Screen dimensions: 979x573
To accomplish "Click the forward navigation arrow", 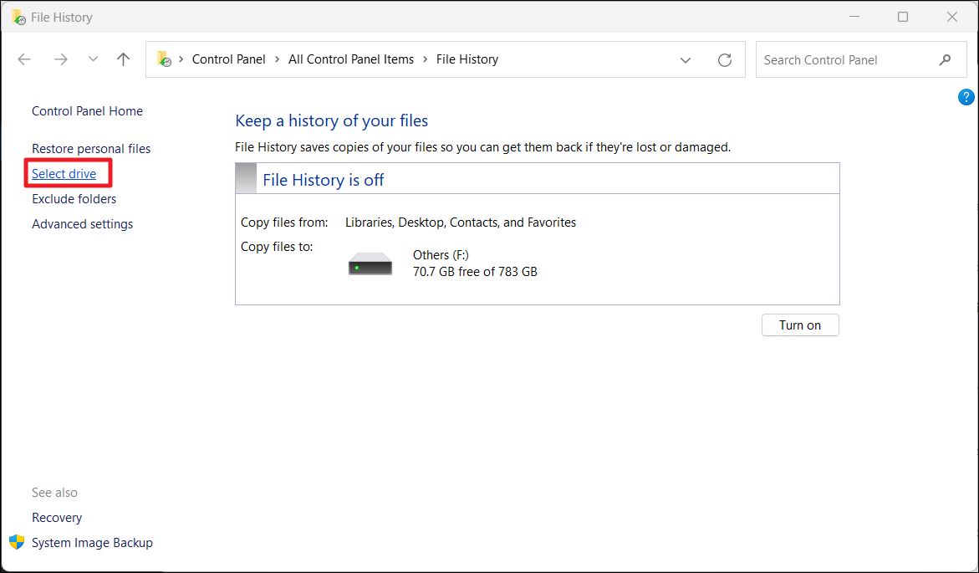I will (60, 59).
